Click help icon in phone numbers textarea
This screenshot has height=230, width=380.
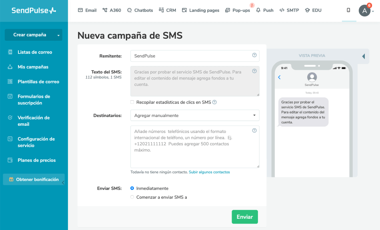254,131
